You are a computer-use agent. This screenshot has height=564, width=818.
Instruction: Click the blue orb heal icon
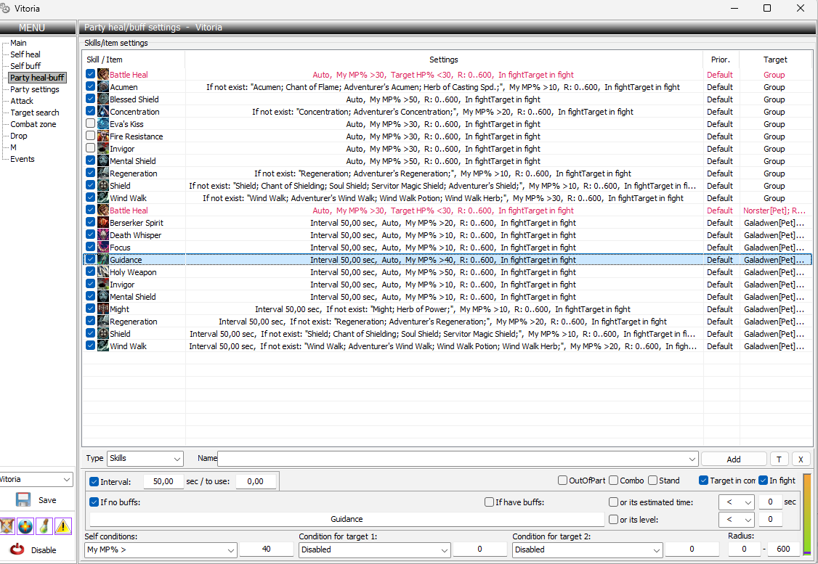pos(25,526)
